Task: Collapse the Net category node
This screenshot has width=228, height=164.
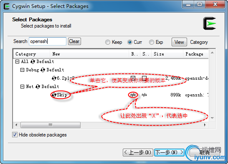Action: point(22,87)
